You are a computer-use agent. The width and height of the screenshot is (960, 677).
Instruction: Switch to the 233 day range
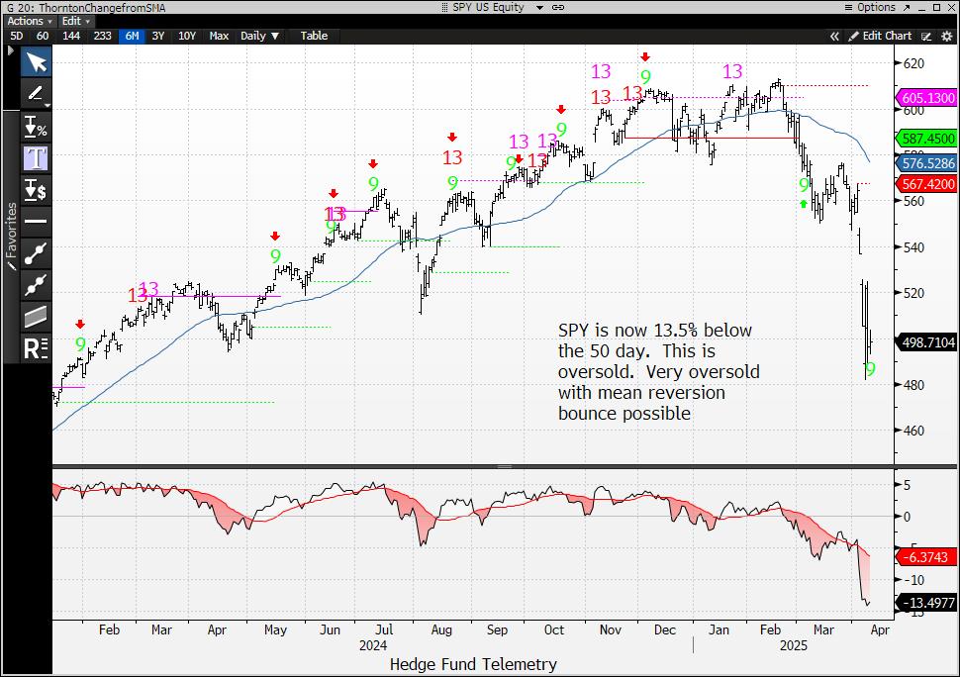102,36
